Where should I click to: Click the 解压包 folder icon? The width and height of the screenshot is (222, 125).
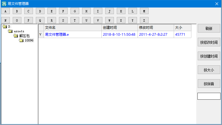pyautogui.click(x=16, y=35)
